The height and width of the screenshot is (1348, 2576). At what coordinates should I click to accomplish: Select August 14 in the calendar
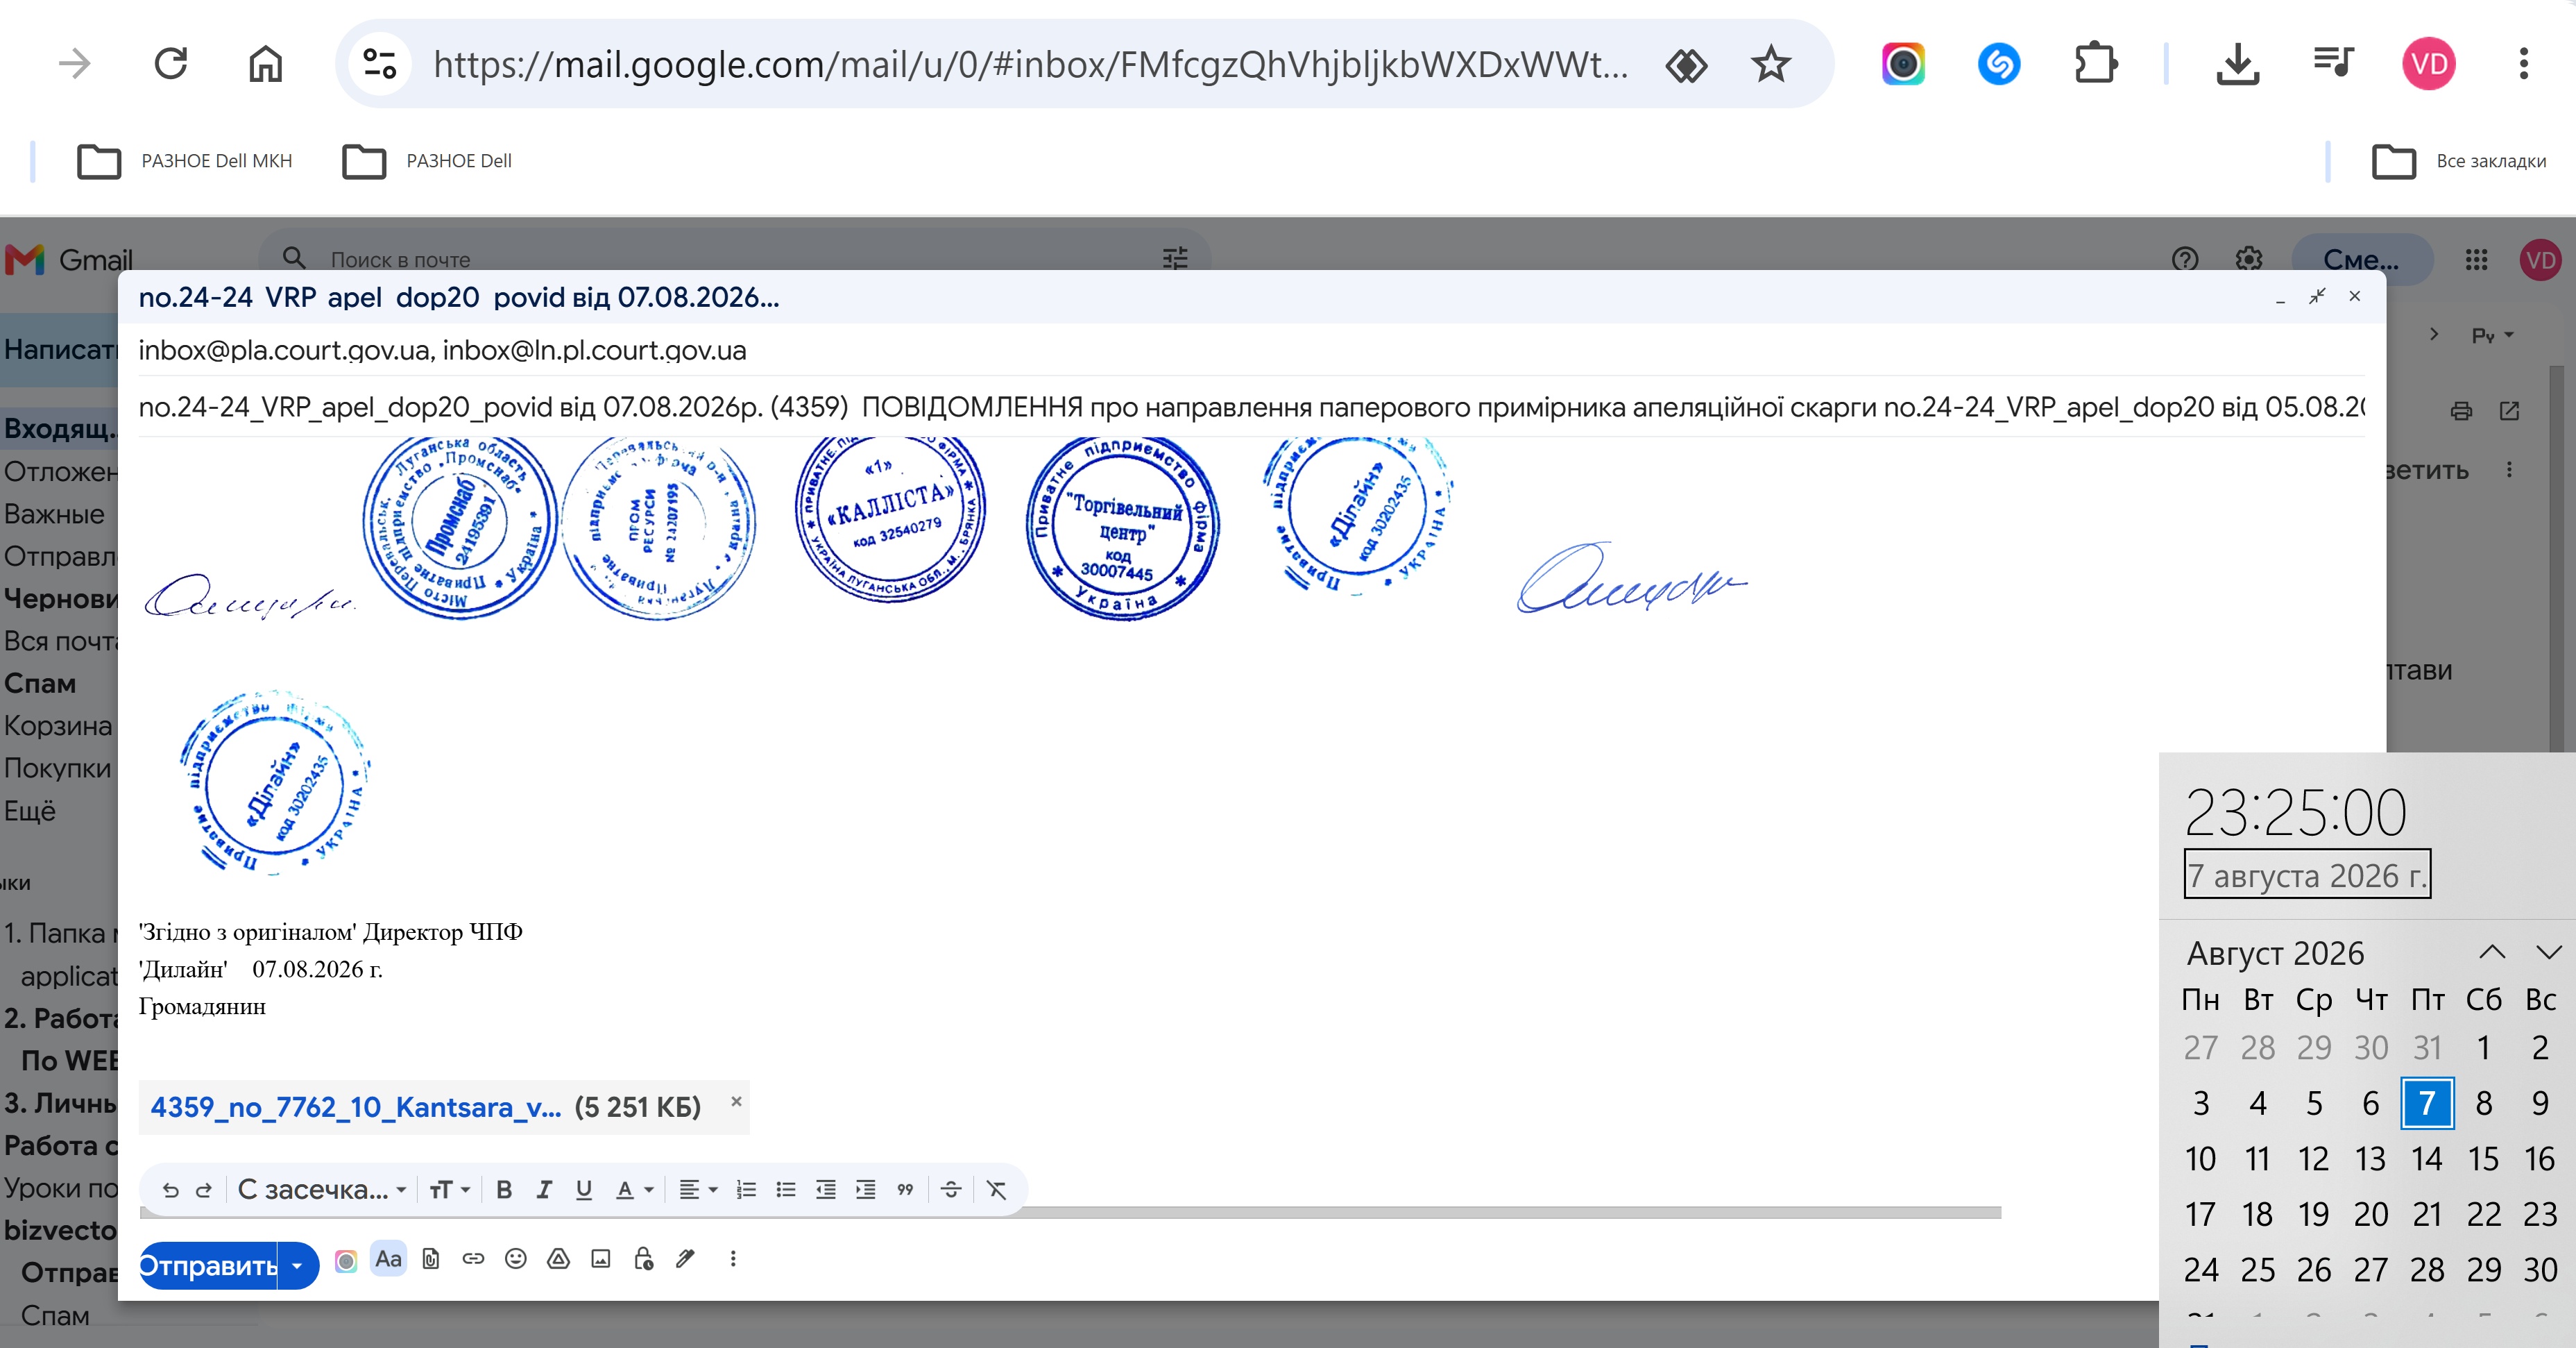point(2427,1159)
